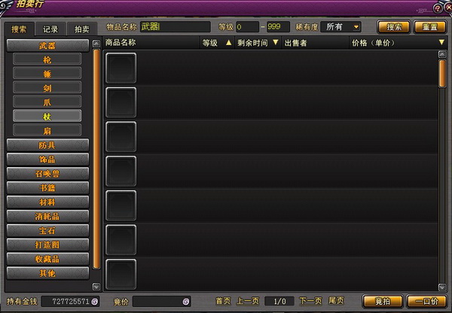Click the coin icon in 竞价 field
This screenshot has width=452, height=313.
(186, 302)
